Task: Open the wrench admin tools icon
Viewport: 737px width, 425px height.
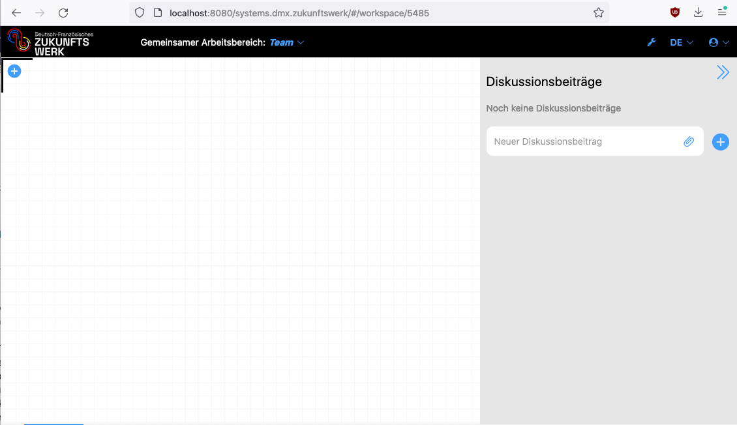Action: click(x=651, y=42)
